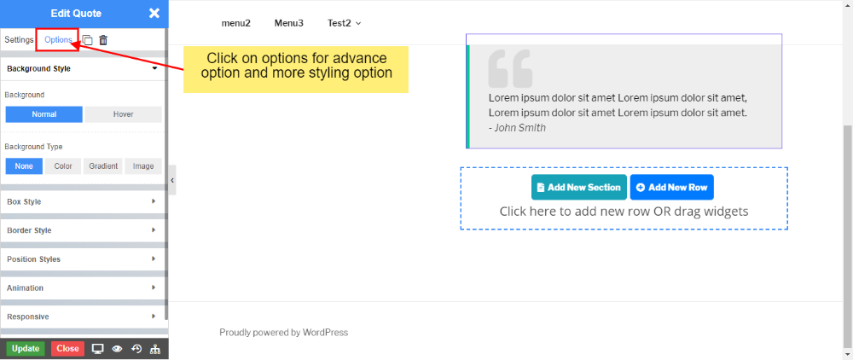Collapse the sidebar panel arrow handle

pyautogui.click(x=172, y=180)
